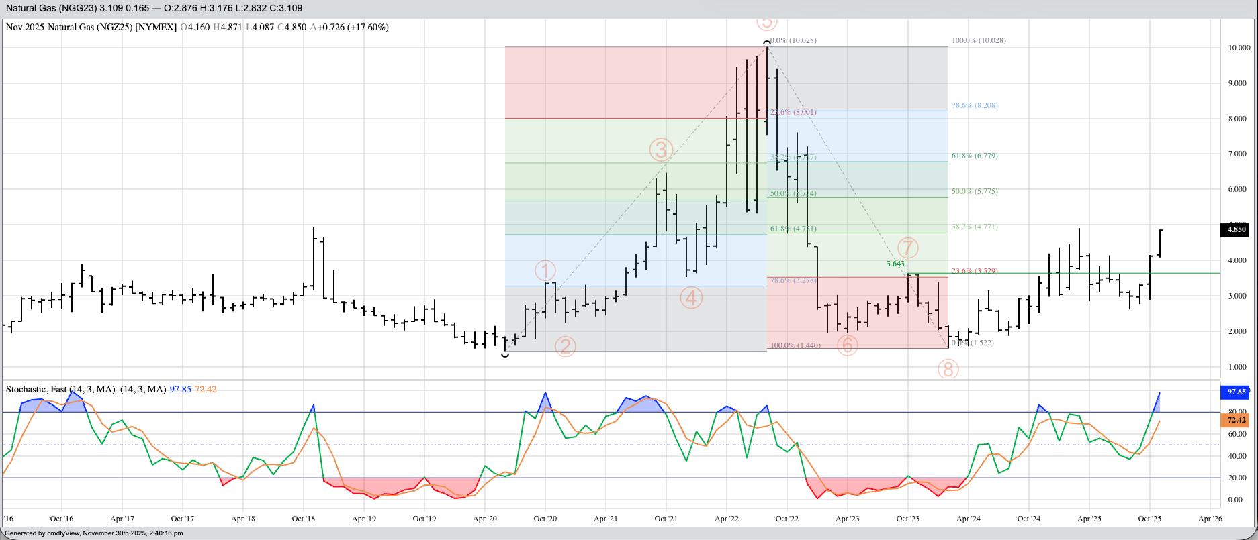
Task: Click the circled wave 6 marker
Action: 847,345
